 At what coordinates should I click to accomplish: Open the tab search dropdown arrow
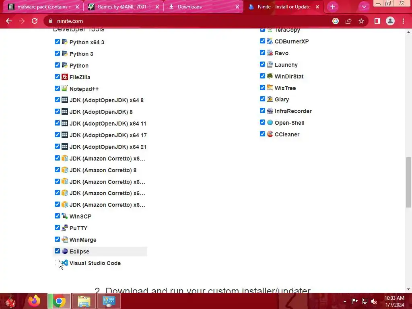point(364,7)
